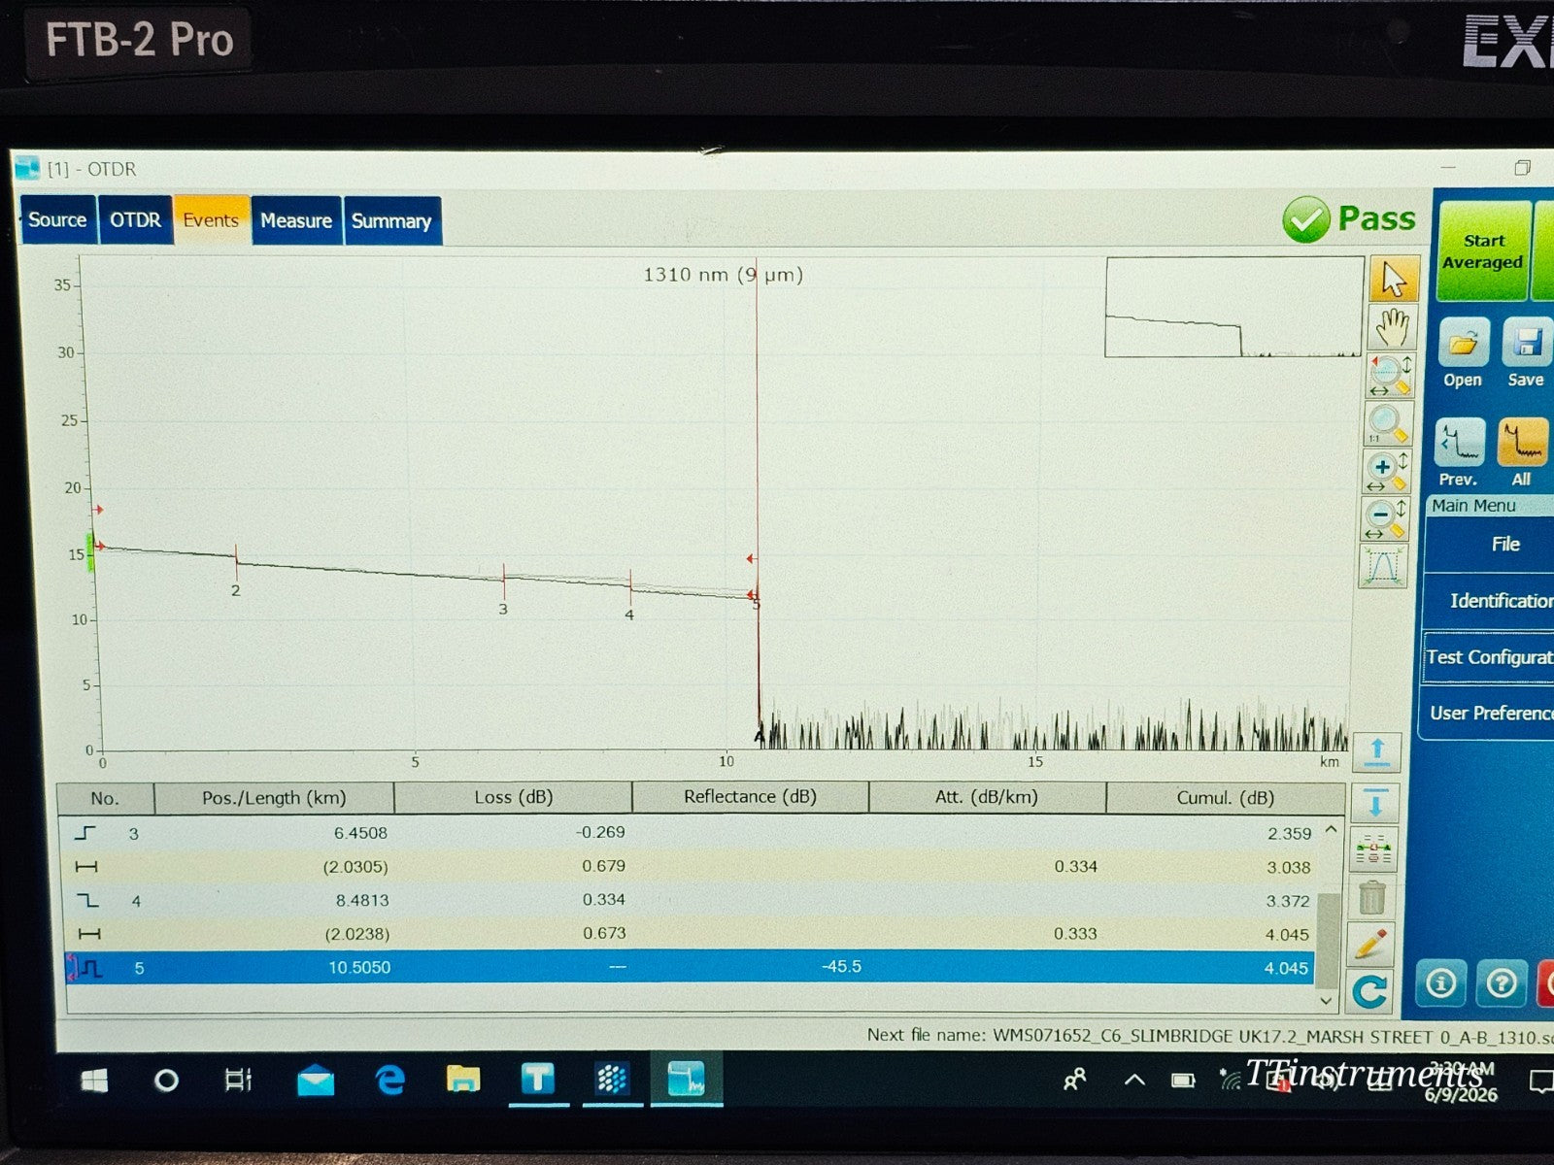Start an averaged acquisition

point(1483,251)
